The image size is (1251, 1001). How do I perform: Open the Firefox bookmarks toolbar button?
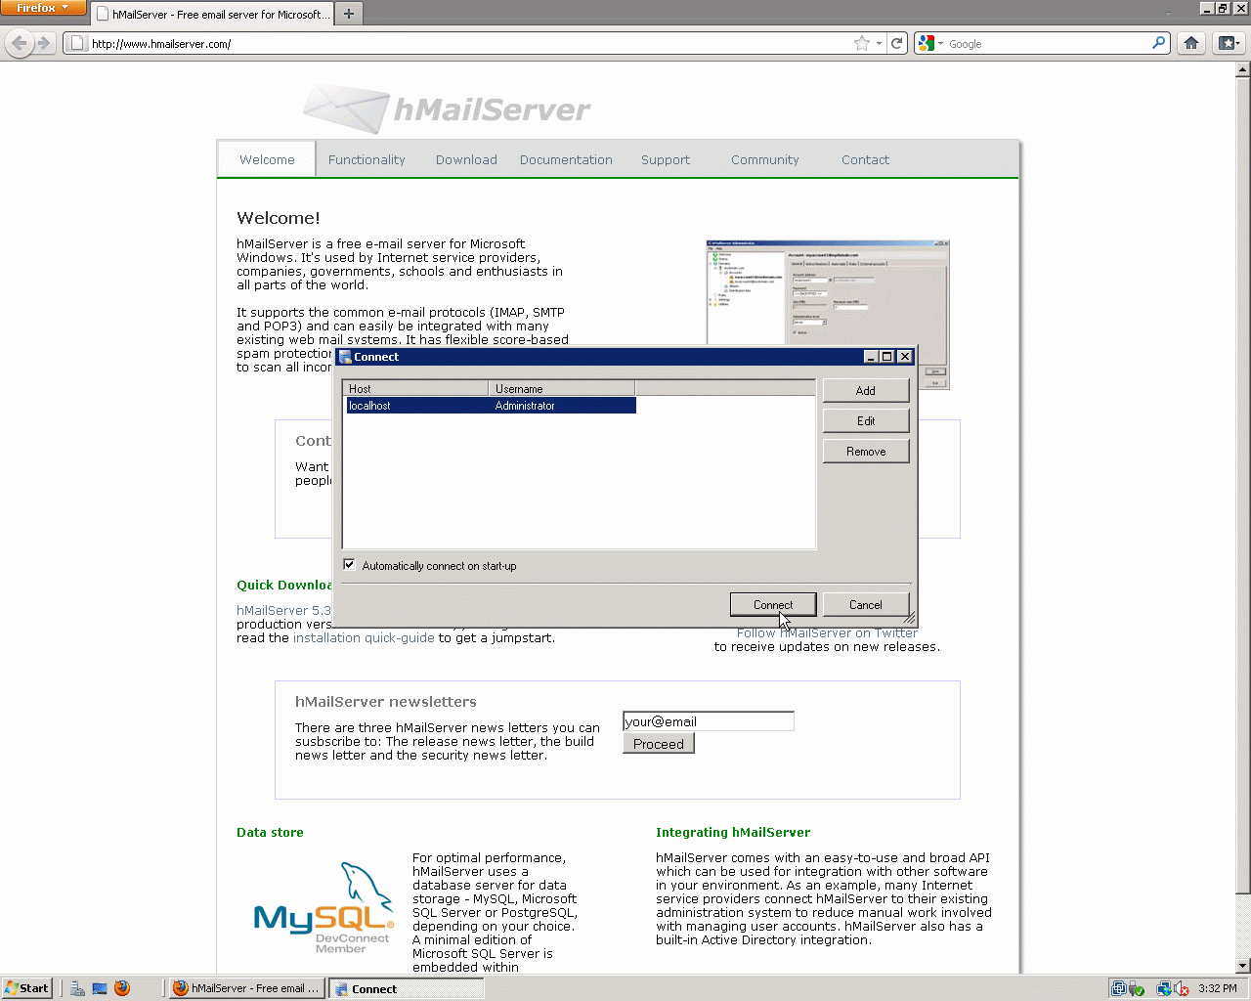[x=1229, y=43]
